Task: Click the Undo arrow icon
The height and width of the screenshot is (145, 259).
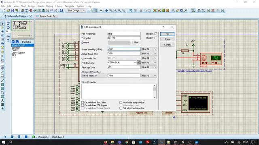Action: pos(131,10)
